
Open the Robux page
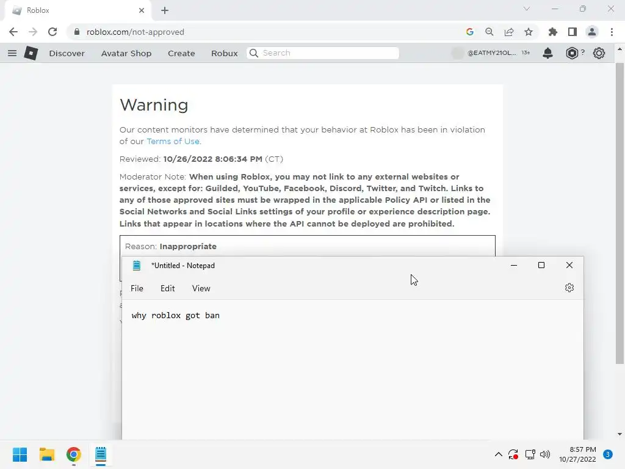pyautogui.click(x=225, y=53)
